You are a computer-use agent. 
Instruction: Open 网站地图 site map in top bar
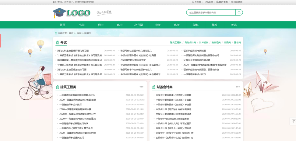coord(237,2)
